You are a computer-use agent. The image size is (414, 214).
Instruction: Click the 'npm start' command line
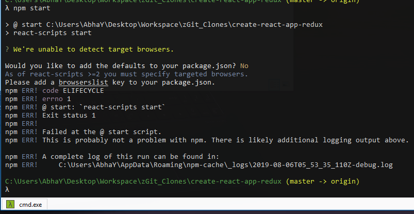tap(28, 8)
